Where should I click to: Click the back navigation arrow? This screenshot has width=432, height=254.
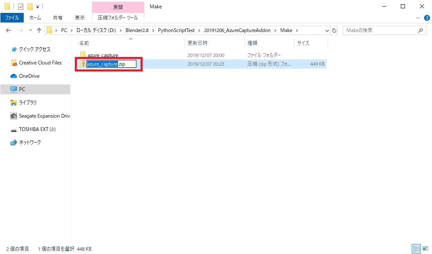[x=8, y=30]
